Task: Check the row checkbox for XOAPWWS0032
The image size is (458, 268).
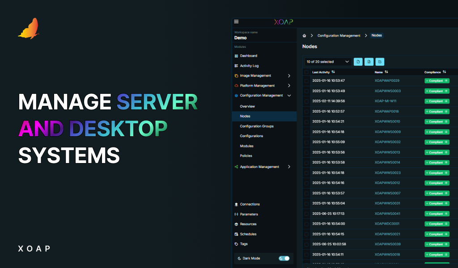Action: tap(306, 142)
